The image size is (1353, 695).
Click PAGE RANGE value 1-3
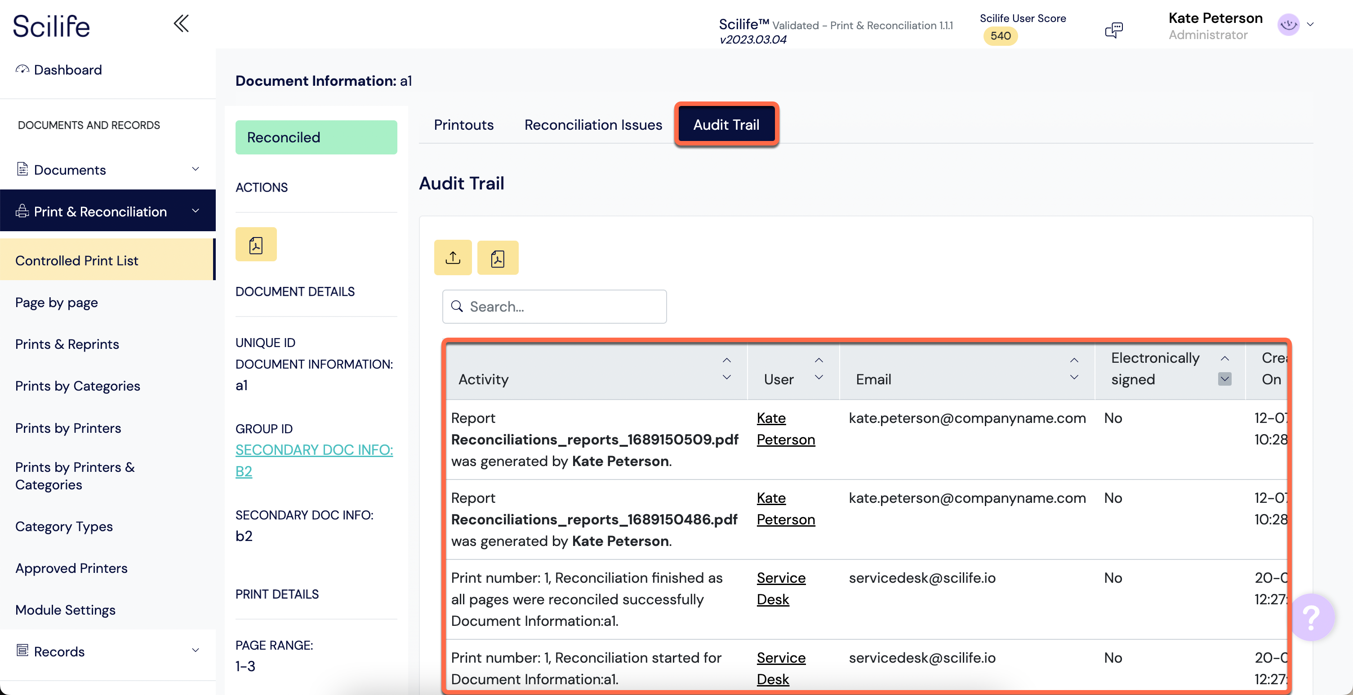click(x=245, y=666)
